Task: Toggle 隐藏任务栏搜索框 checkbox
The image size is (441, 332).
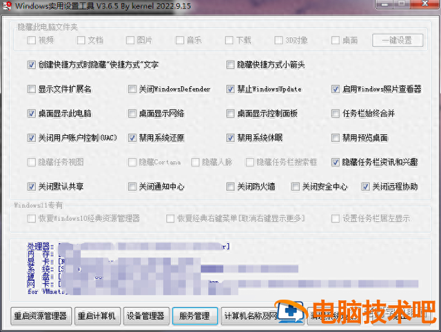Action: pos(249,162)
